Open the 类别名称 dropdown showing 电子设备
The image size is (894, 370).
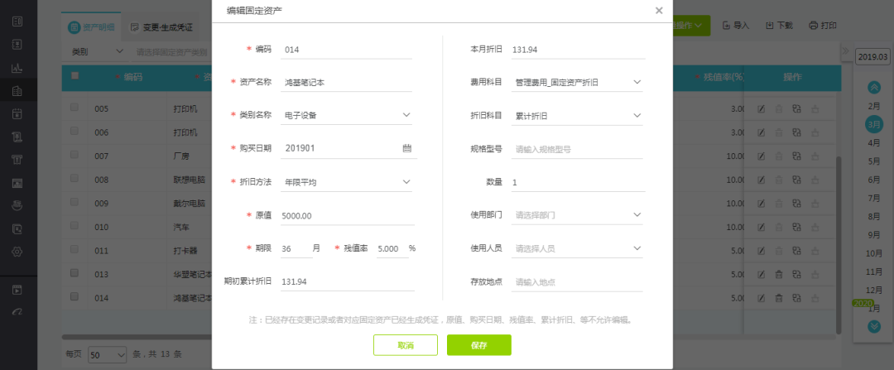(x=348, y=115)
